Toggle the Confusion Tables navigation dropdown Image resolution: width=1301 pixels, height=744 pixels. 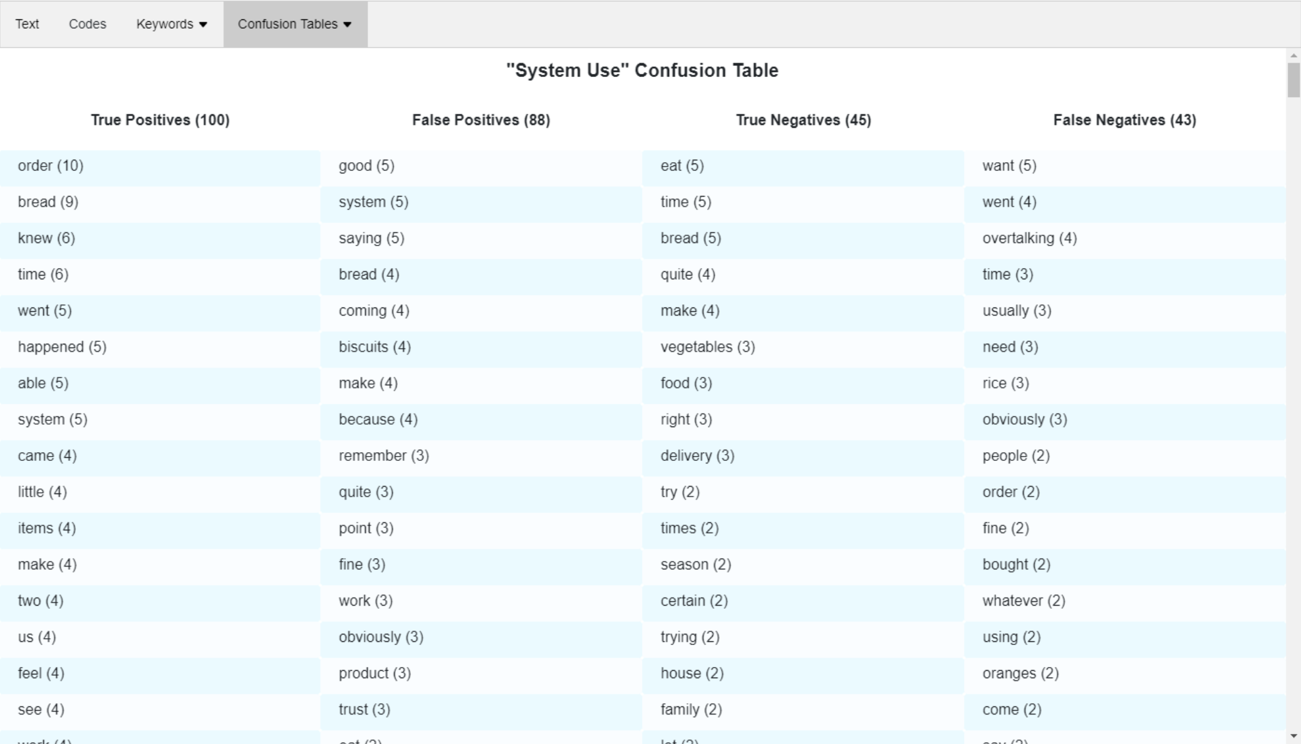tap(293, 24)
